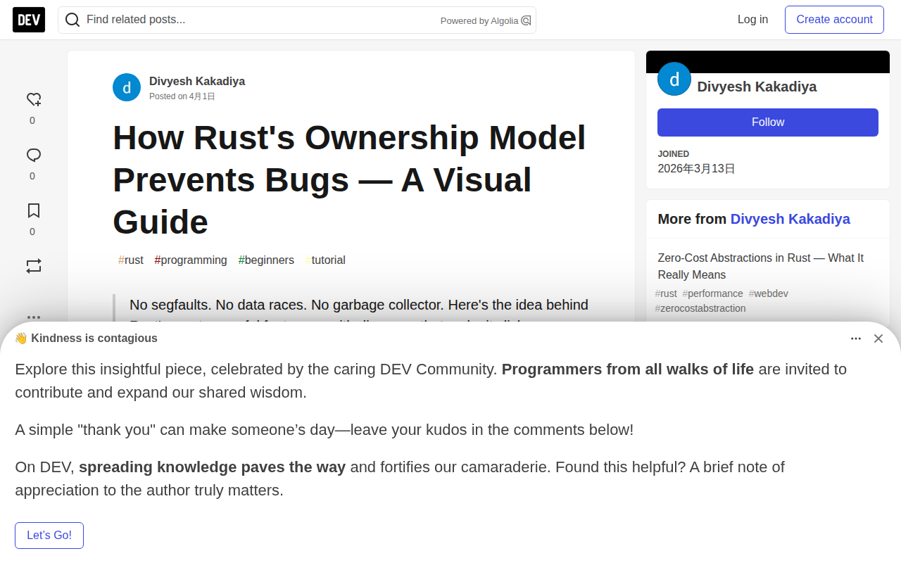
Task: Click the Let's Go! button
Action: click(49, 536)
